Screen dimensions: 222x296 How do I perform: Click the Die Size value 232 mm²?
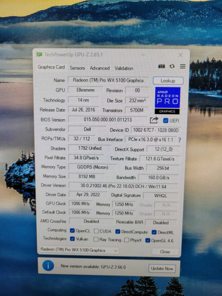coord(137,101)
